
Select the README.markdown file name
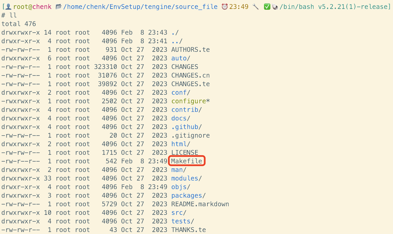(200, 204)
